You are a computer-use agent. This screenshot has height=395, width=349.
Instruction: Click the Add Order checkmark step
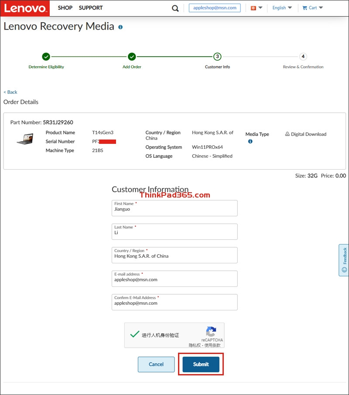[x=132, y=57]
